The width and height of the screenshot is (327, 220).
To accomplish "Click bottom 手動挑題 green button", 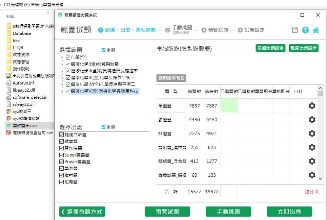I will (x=228, y=212).
